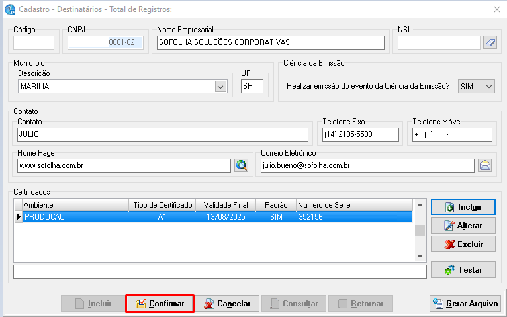Expand the Ciência da Emissão SIM dropdown

click(x=489, y=87)
